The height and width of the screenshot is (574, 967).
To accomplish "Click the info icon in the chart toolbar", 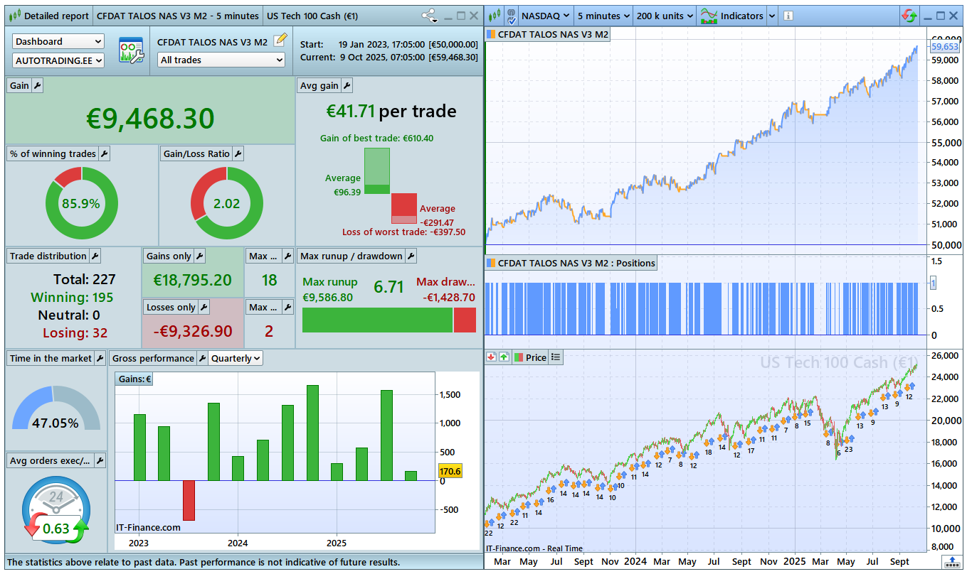I will pyautogui.click(x=788, y=16).
